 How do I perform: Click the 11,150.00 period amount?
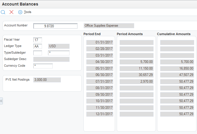click(x=136, y=68)
